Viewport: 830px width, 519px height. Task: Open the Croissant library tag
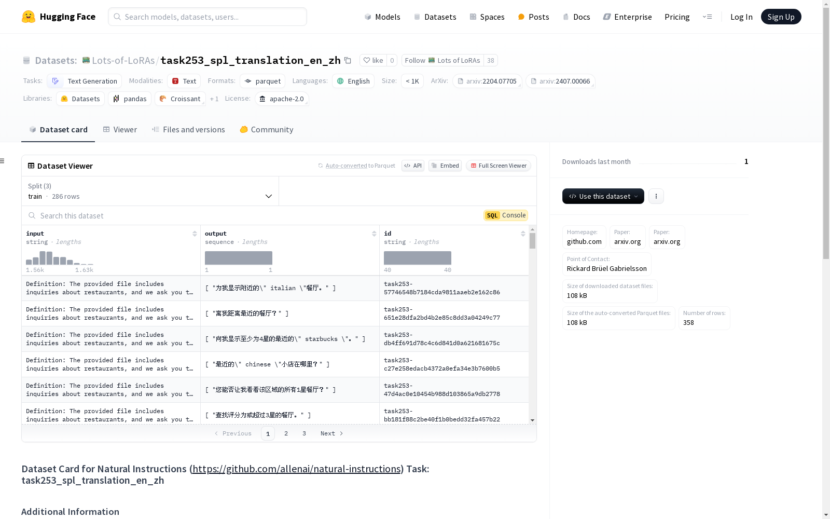[180, 99]
